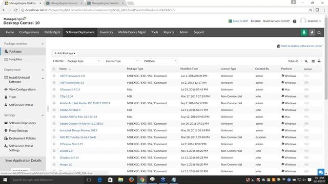
Task: Open the dcadmin user dropdown
Action: [x=314, y=21]
